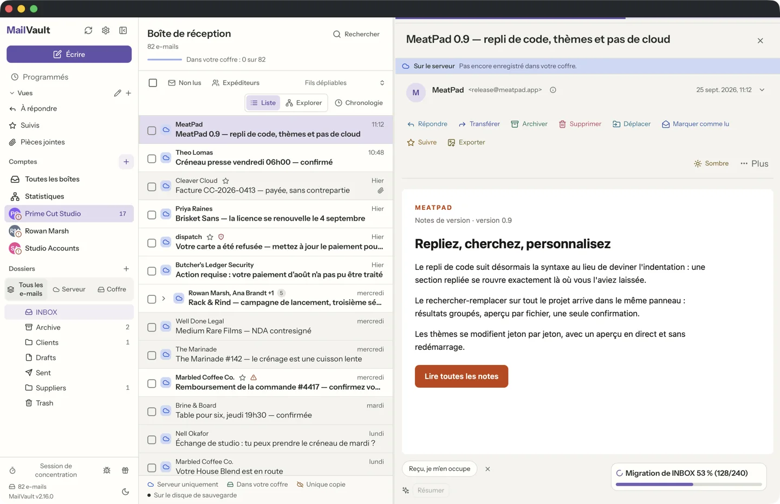Open the bug report icon
The width and height of the screenshot is (780, 504).
coord(107,470)
